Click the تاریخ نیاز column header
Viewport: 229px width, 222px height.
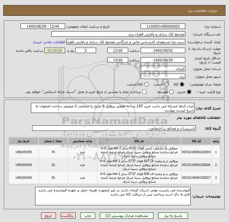23,141
